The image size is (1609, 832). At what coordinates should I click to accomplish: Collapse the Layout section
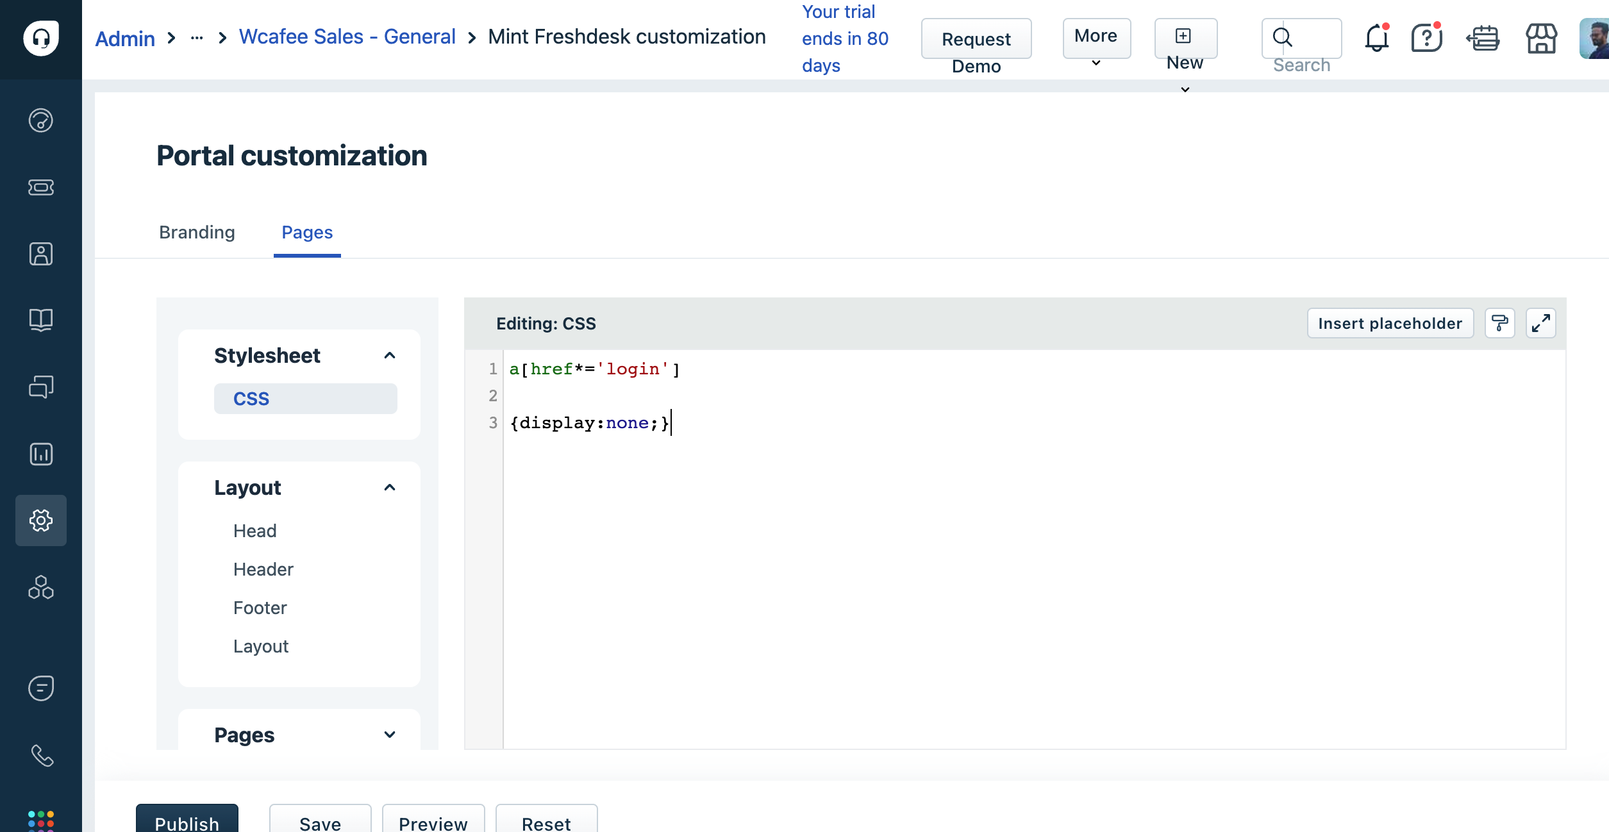(390, 487)
